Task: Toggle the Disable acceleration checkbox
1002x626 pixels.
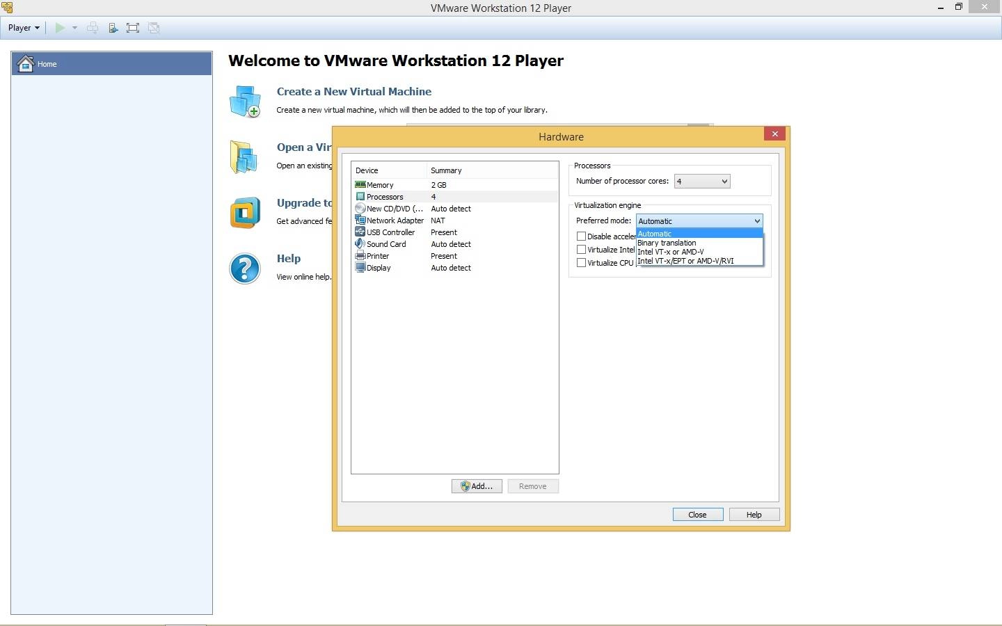Action: click(x=581, y=236)
